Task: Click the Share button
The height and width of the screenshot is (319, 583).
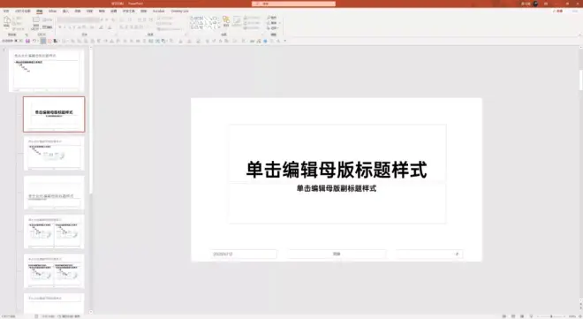Action: (558, 11)
